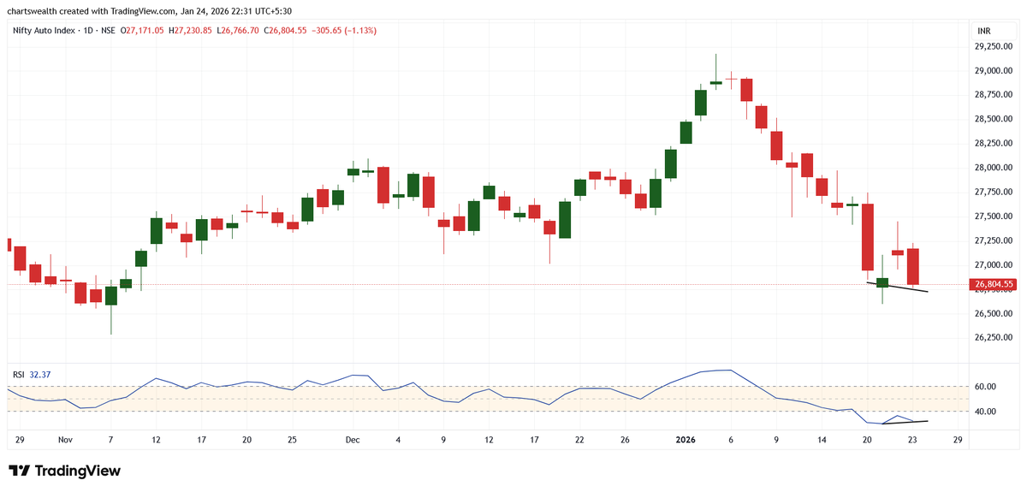
Task: Click the 27,500.00 price axis label
Action: pyautogui.click(x=994, y=217)
